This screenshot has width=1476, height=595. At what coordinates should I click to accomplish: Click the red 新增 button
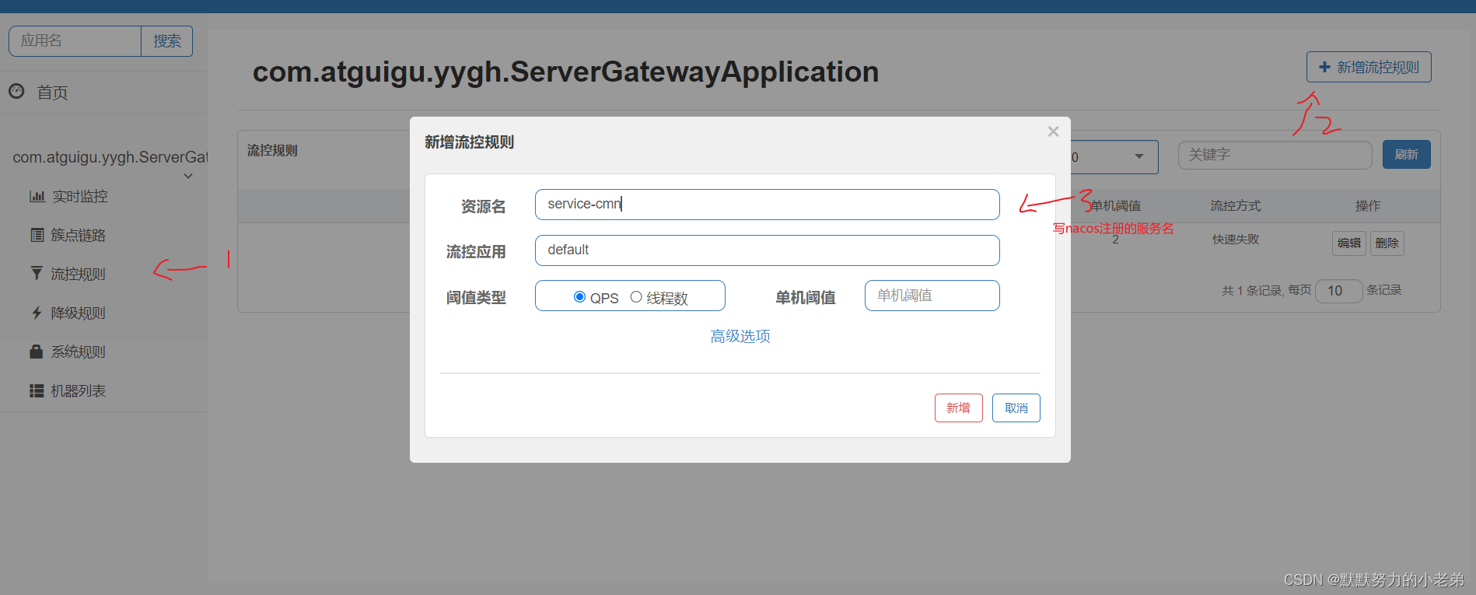[958, 408]
